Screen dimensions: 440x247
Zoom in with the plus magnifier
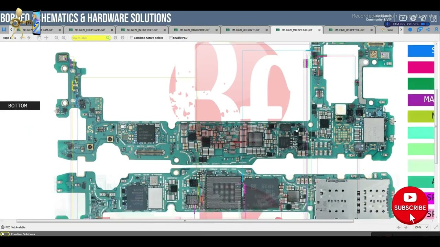point(64,38)
